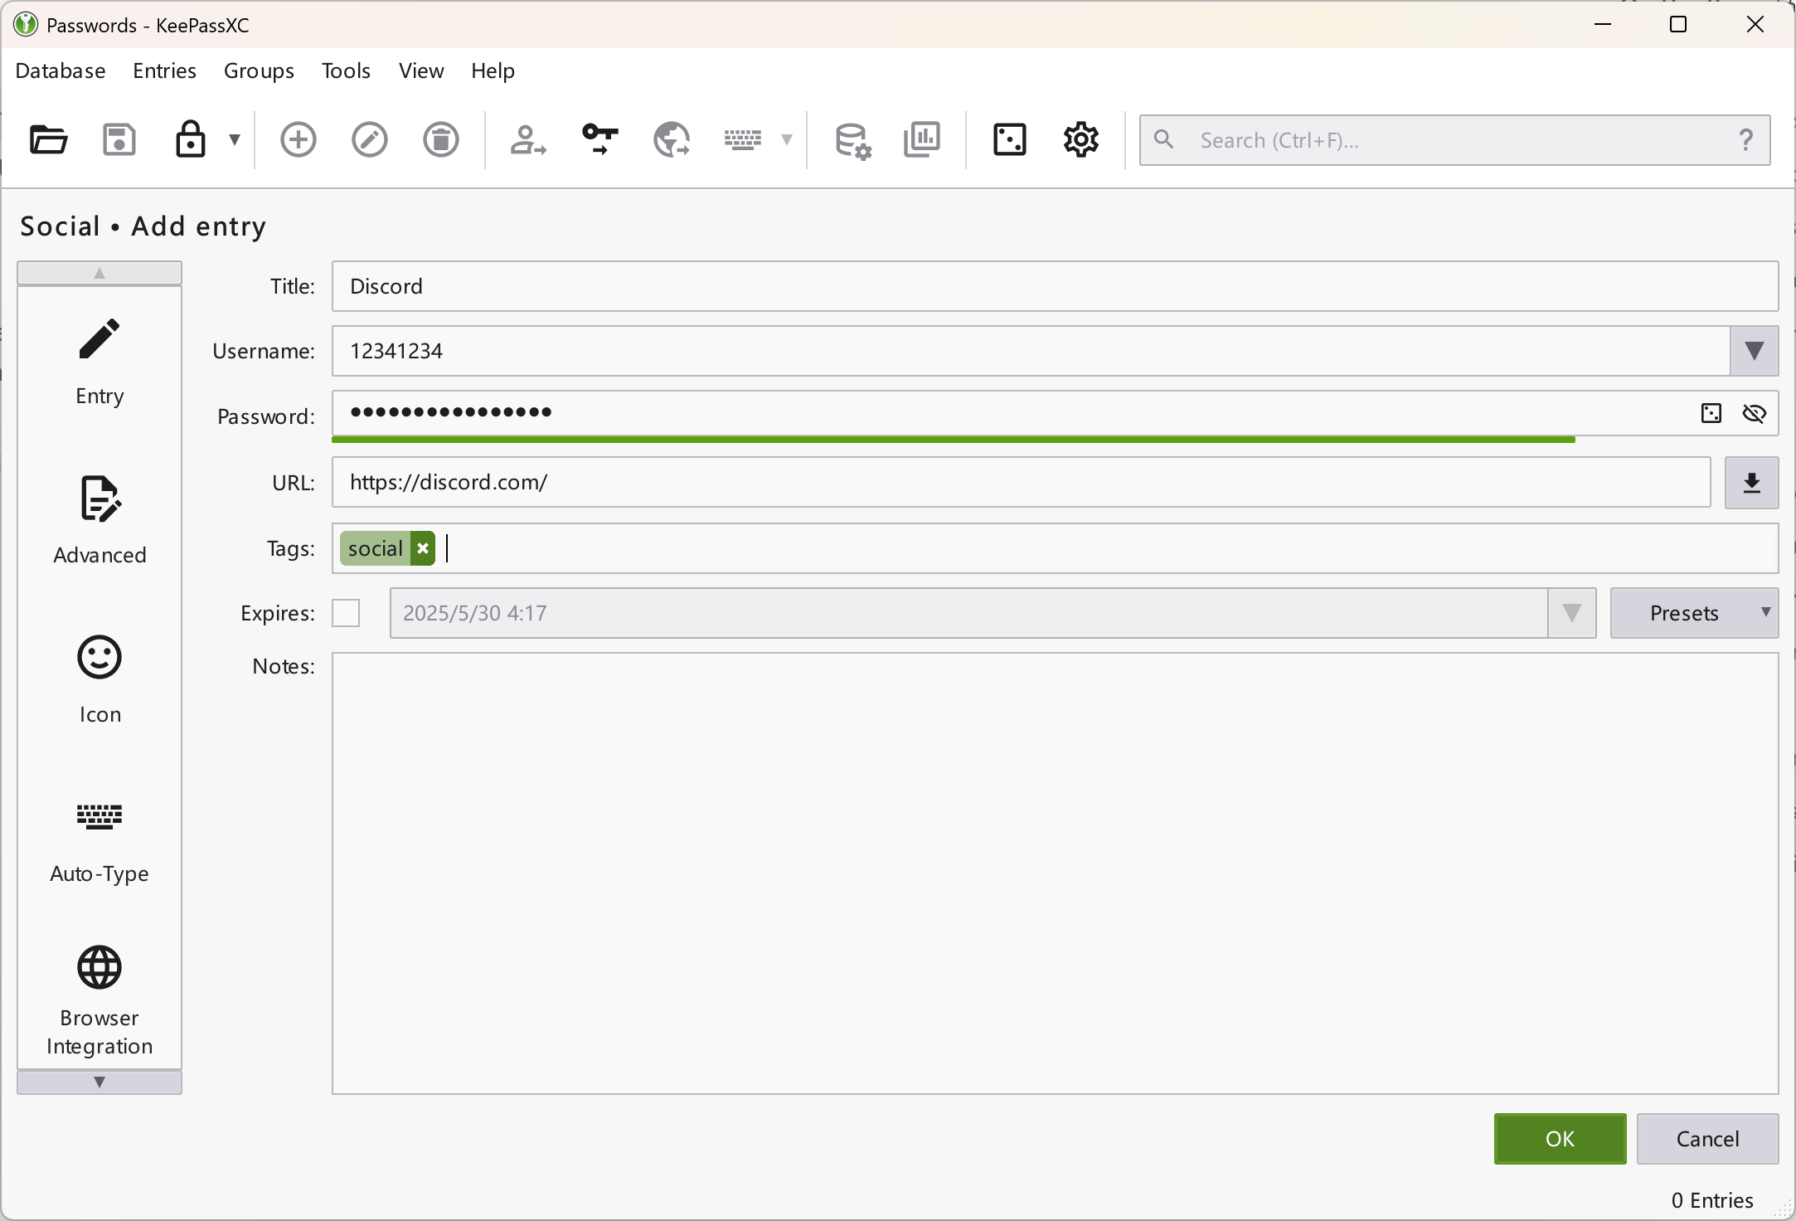
Task: Open the Database reports icon
Action: (922, 139)
